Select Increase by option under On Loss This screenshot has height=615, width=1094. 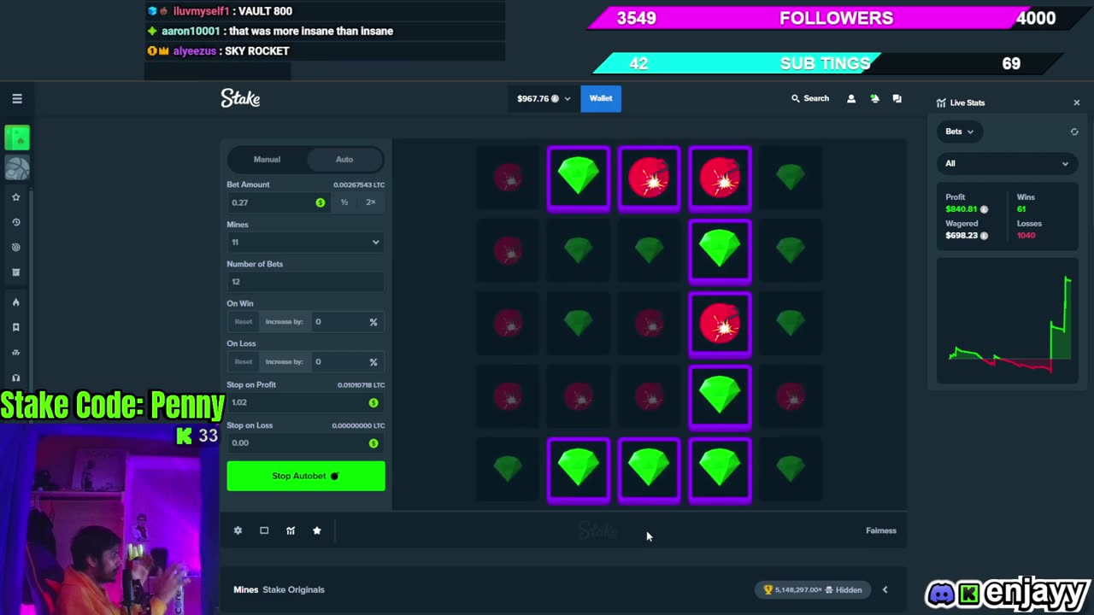pyautogui.click(x=284, y=362)
